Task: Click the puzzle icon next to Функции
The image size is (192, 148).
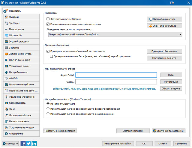Action: 6,17
